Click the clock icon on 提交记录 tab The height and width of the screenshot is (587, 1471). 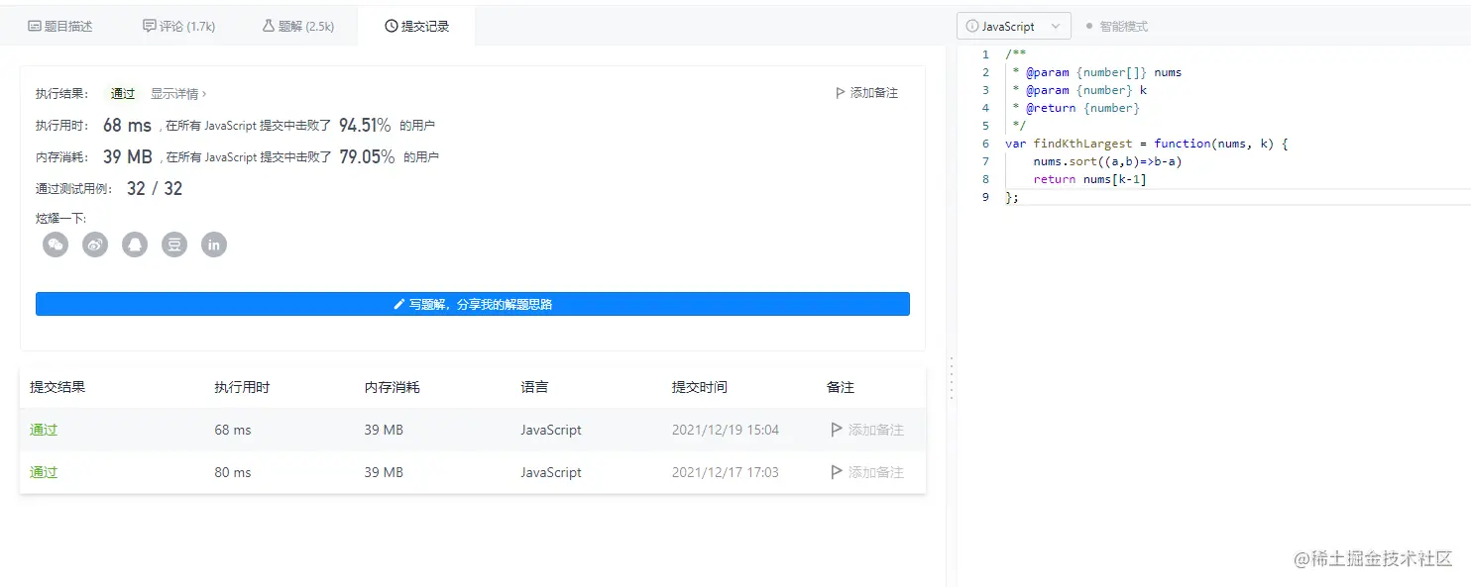tap(394, 27)
